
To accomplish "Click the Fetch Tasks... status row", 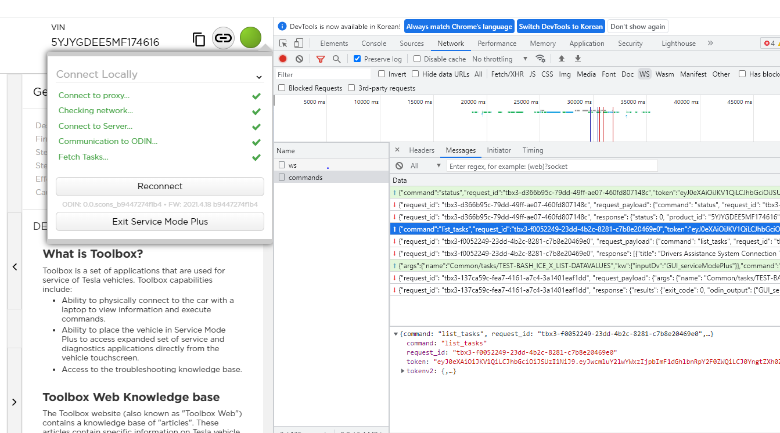I will pyautogui.click(x=159, y=157).
